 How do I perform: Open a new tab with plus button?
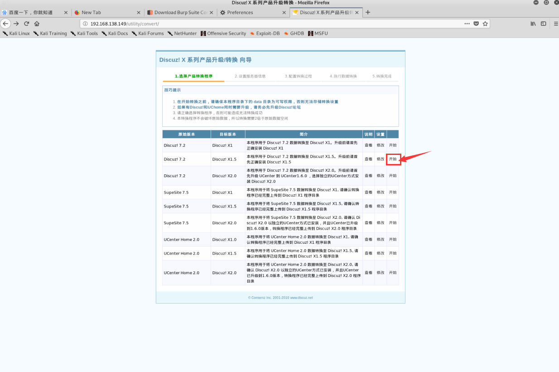point(368,12)
